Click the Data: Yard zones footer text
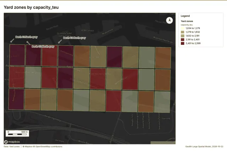The height and width of the screenshot is (151, 227). point(12,146)
